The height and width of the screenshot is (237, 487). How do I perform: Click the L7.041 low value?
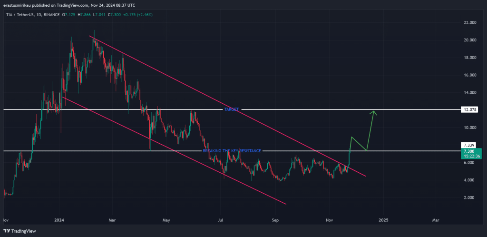coord(99,15)
